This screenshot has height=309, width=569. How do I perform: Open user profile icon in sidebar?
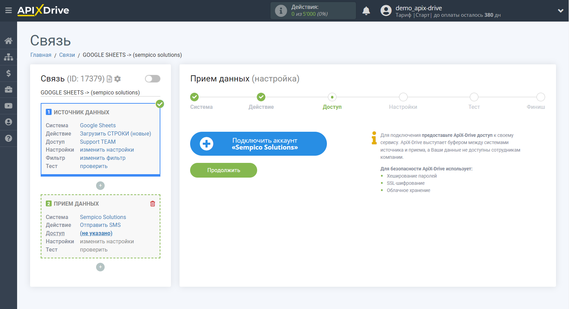(x=9, y=122)
